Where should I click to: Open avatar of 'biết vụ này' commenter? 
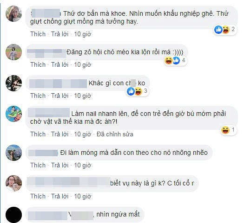click(13, 183)
